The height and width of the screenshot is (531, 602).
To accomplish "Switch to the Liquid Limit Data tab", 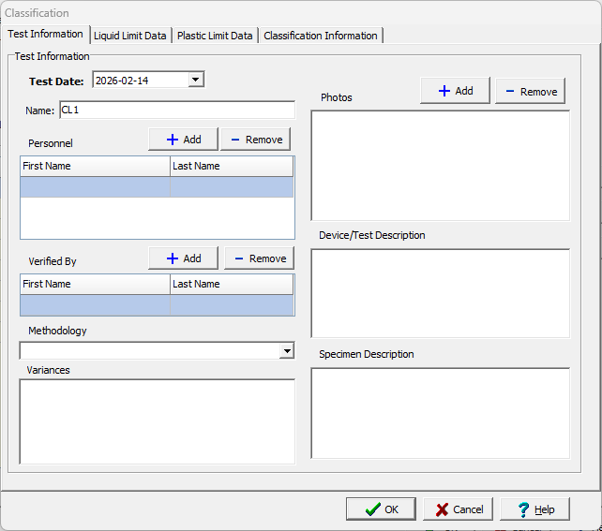I will 130,36.
